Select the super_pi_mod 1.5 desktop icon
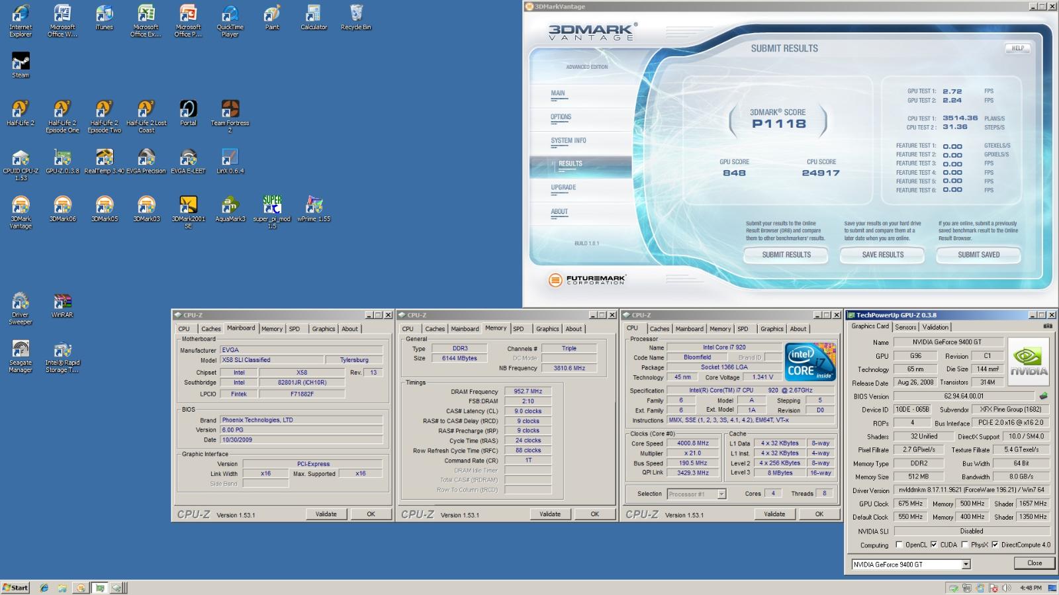The width and height of the screenshot is (1059, 595). pos(272,212)
